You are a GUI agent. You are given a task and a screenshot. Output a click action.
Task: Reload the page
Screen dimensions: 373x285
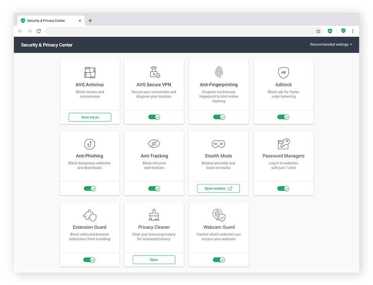click(39, 31)
